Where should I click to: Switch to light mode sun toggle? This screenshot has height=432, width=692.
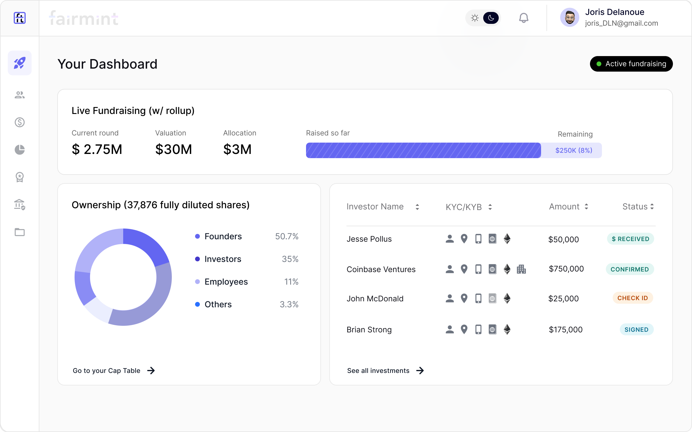475,18
